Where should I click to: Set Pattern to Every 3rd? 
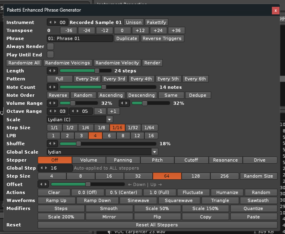114,79
